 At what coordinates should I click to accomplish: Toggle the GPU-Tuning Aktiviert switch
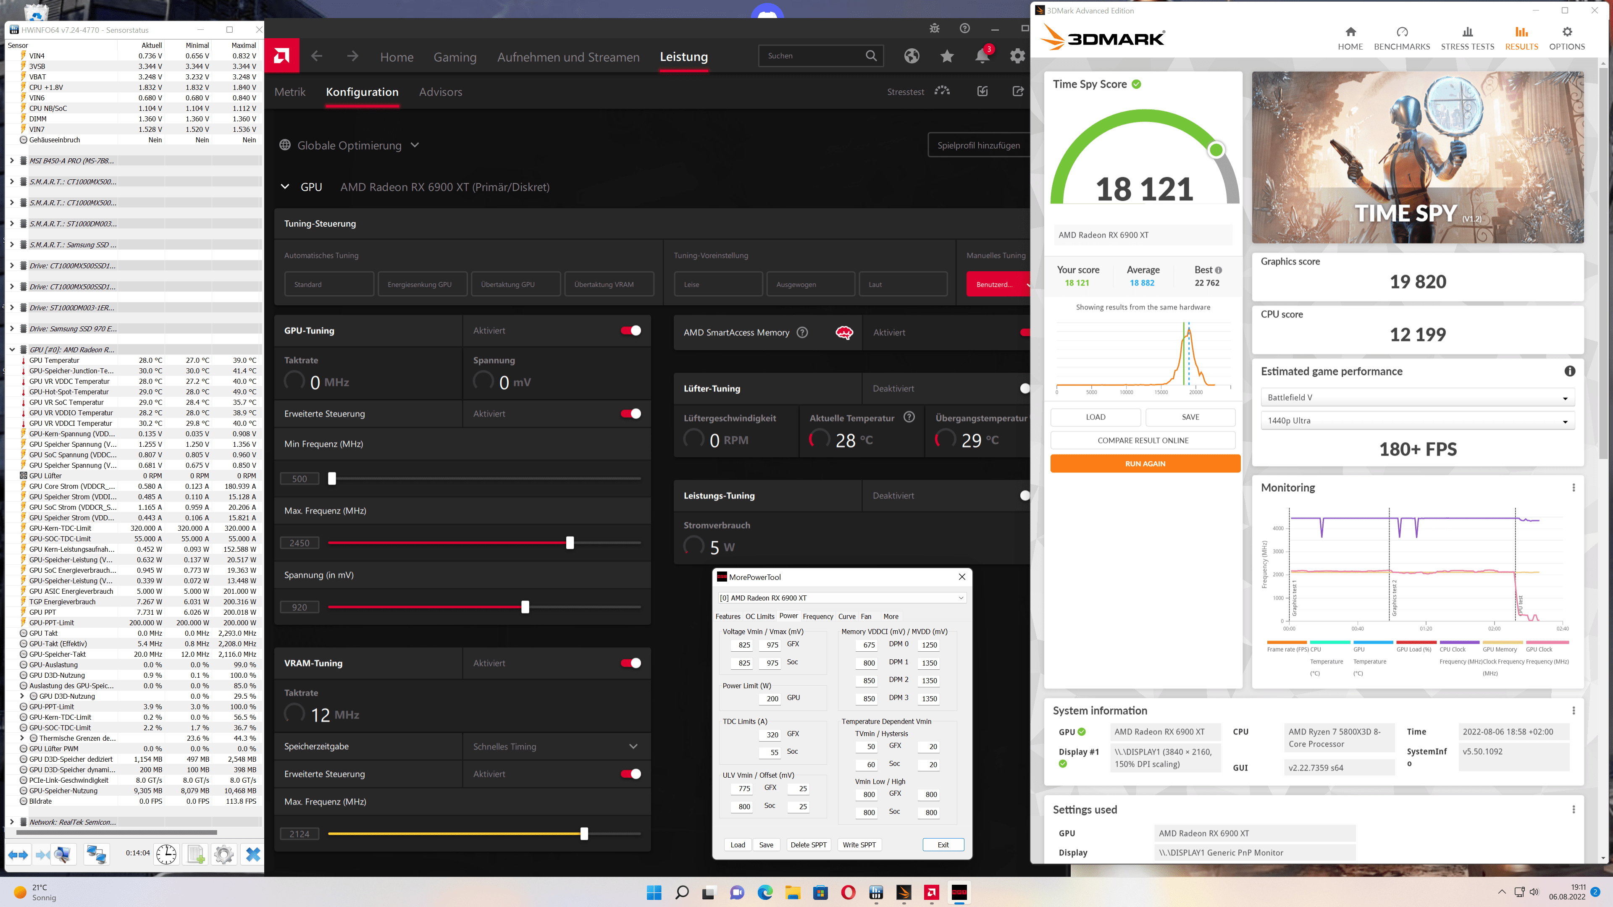click(630, 330)
